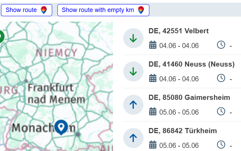241x151 pixels.
Task: Click the blue up arrow for Gaimersheim
Action: (x=133, y=105)
